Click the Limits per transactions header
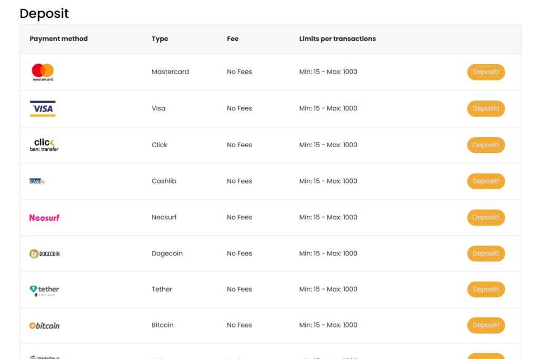 337,38
